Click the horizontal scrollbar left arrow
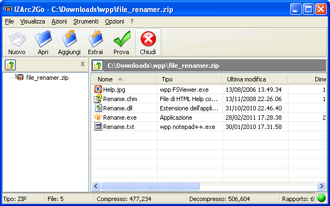The width and height of the screenshot is (330, 206). pos(96,186)
